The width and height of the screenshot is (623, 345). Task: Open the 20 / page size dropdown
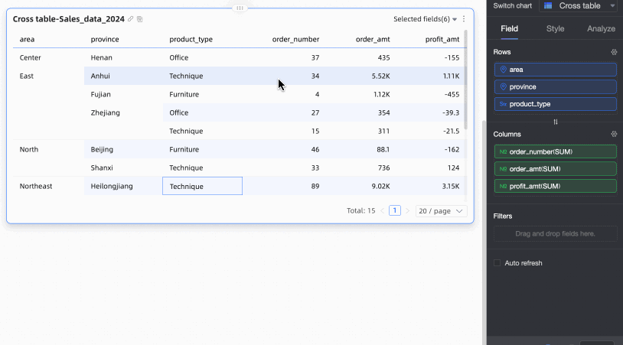pos(441,211)
